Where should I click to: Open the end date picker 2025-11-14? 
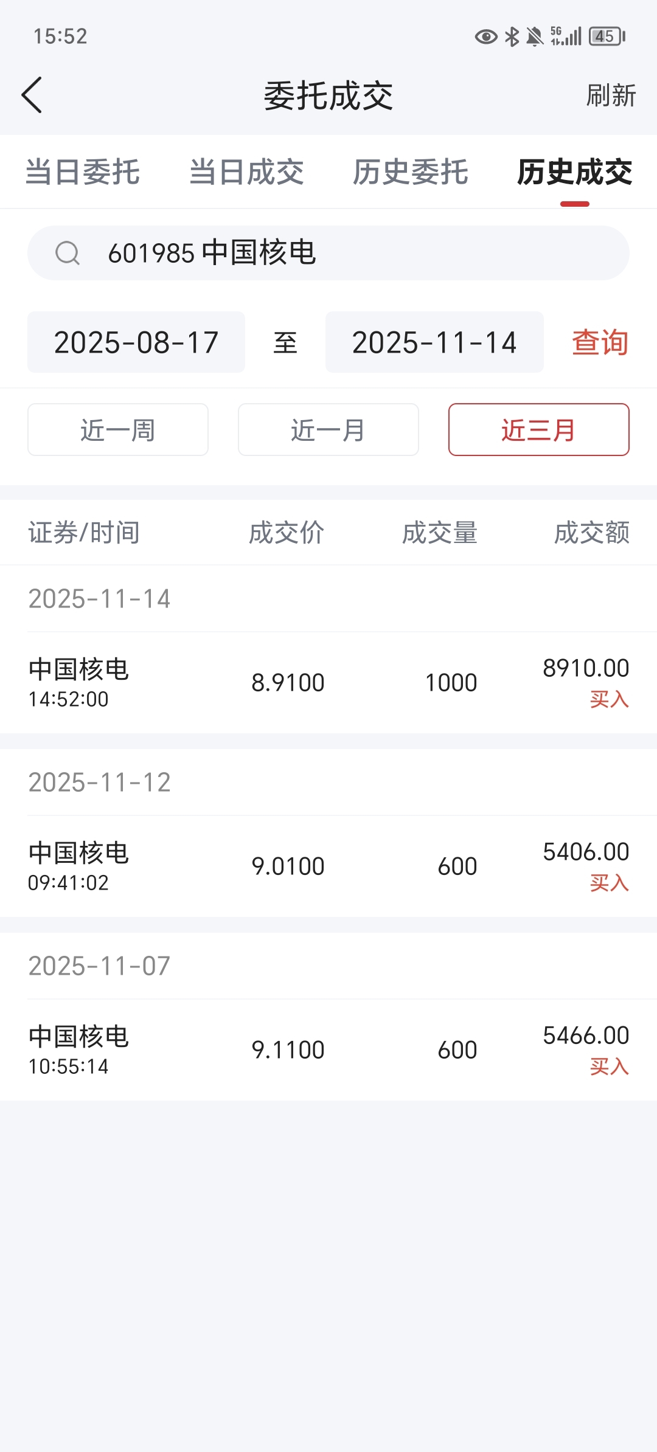click(434, 342)
